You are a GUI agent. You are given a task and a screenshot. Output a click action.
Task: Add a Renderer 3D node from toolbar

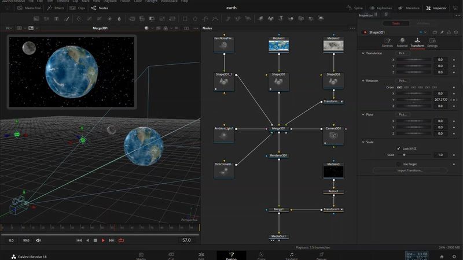[x=321, y=18]
